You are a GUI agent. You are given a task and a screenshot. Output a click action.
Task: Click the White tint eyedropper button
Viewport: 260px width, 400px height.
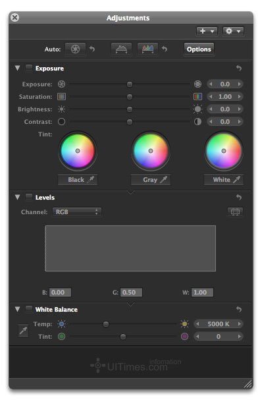(224, 180)
